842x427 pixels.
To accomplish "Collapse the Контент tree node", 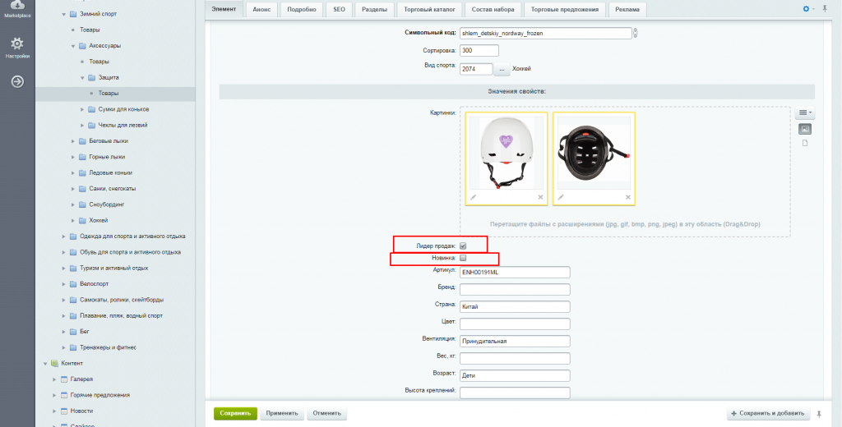I will [46, 364].
